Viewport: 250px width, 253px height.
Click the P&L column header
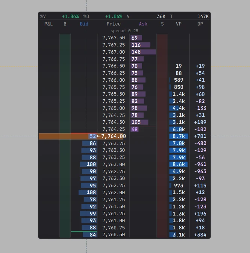point(49,24)
